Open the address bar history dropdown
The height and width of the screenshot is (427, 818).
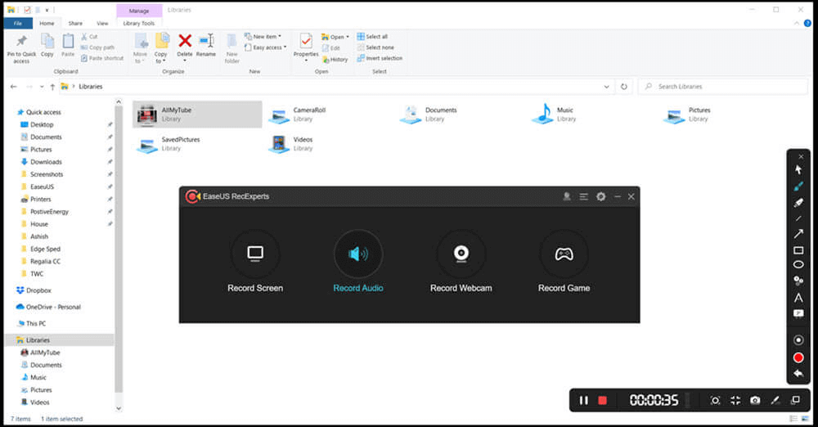coord(606,87)
